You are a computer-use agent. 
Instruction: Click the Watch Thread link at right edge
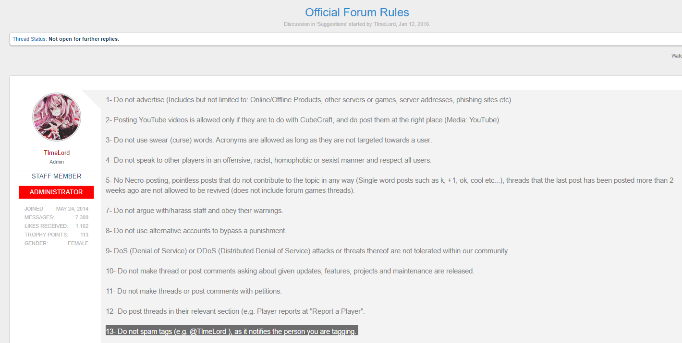[x=677, y=56]
